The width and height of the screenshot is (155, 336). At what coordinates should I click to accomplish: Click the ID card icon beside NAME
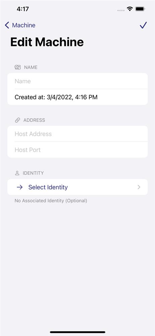click(17, 68)
